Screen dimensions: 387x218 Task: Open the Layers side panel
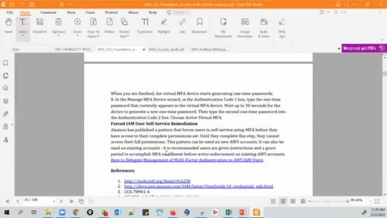coord(5,101)
